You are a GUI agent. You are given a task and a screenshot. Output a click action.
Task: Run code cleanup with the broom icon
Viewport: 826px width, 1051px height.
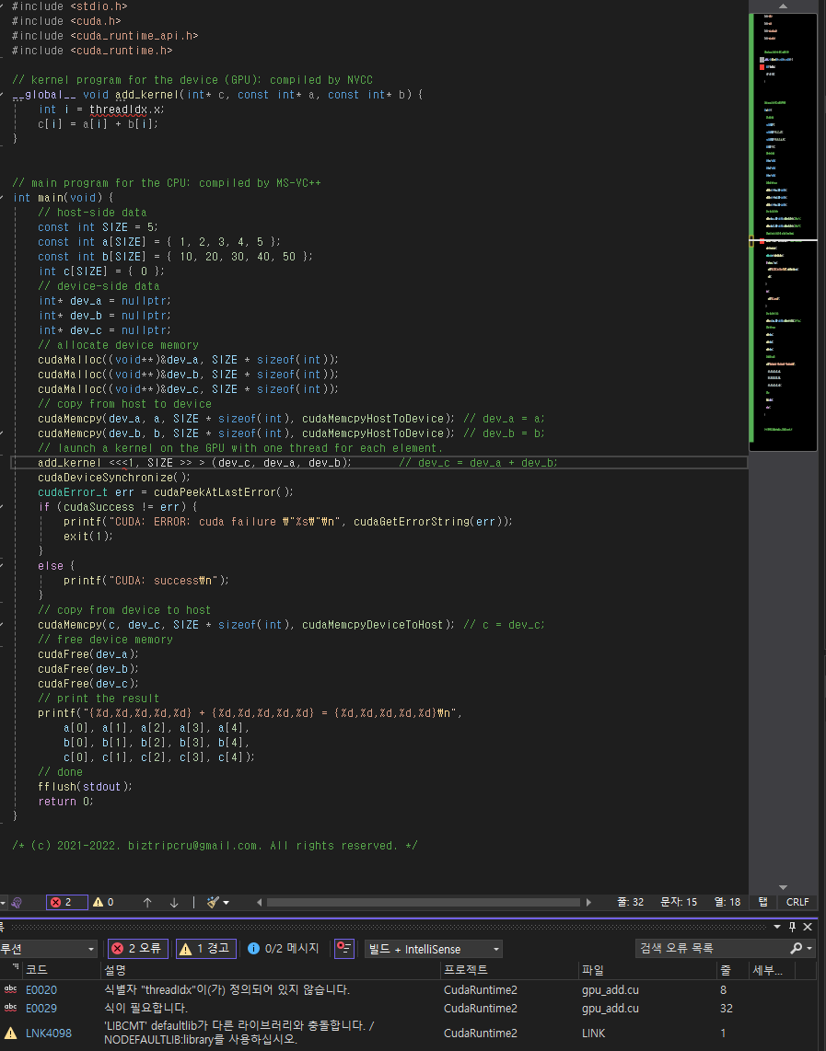[x=214, y=902]
